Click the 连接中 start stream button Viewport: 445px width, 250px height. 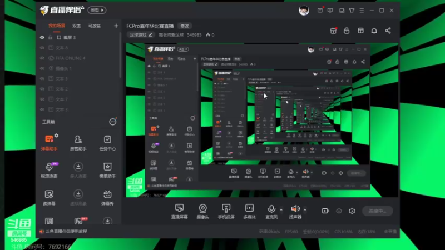click(x=377, y=211)
